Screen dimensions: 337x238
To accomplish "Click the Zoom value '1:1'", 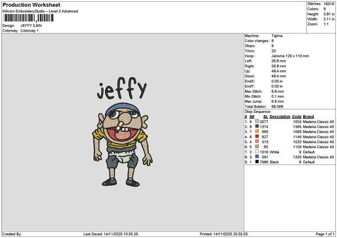I will click(326, 24).
